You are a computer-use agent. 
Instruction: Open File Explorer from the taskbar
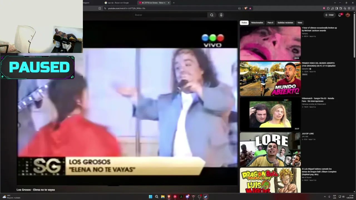click(x=163, y=197)
